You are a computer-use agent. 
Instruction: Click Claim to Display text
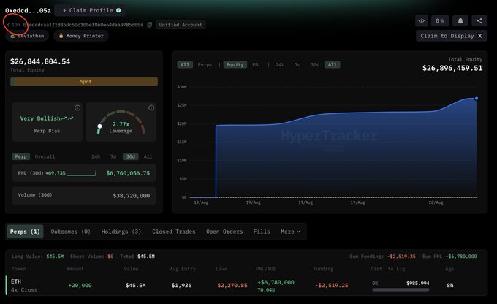[x=447, y=36]
